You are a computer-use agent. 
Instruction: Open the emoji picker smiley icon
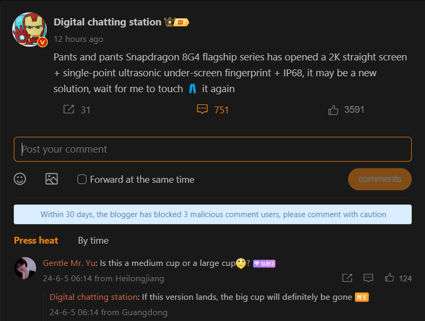click(20, 179)
